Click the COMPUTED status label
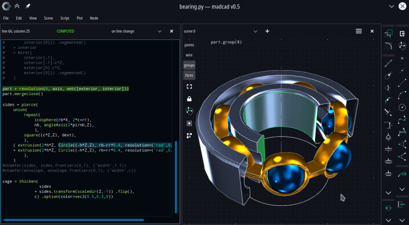409x225 pixels. coord(65,31)
